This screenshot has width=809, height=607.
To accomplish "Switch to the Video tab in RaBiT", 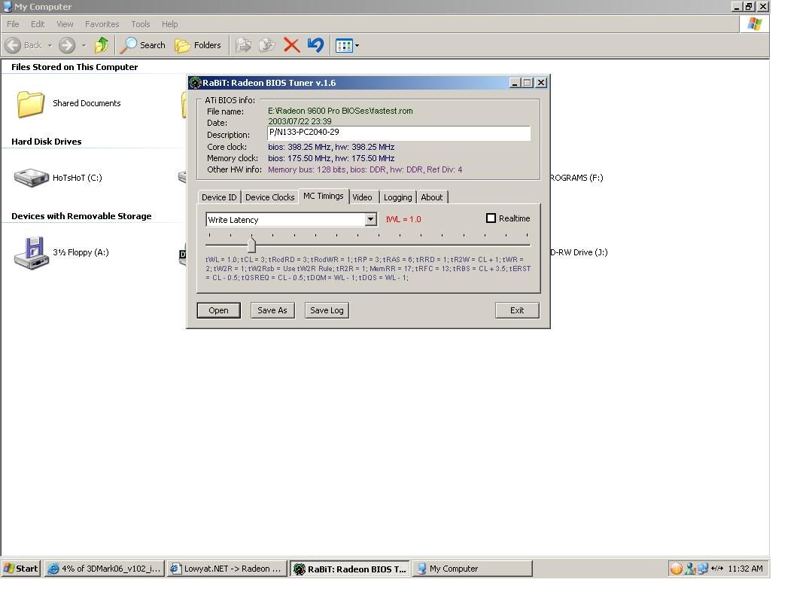I will coord(362,197).
